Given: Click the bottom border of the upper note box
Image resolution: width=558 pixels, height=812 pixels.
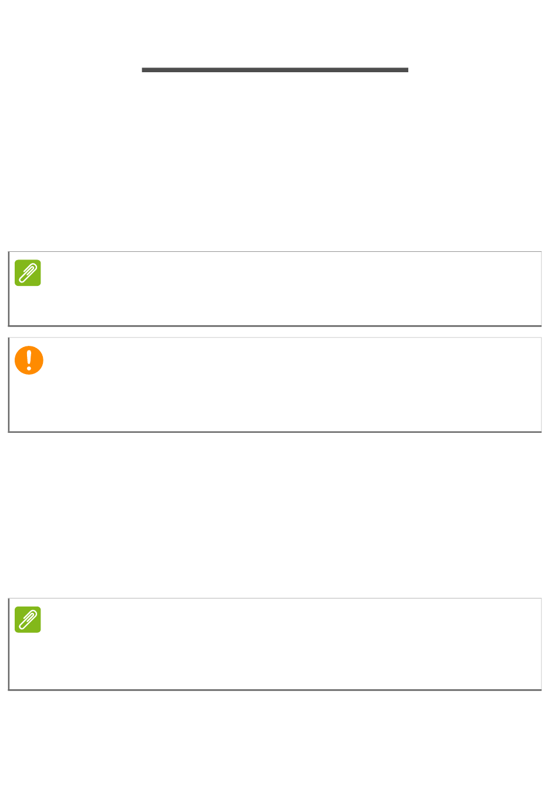Looking at the screenshot, I should 275,326.
